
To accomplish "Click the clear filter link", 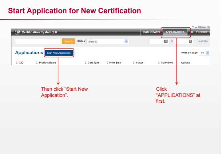I will click(203, 41).
